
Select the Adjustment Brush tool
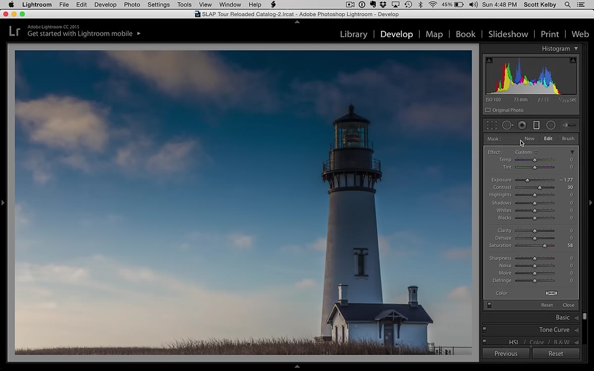tap(569, 125)
